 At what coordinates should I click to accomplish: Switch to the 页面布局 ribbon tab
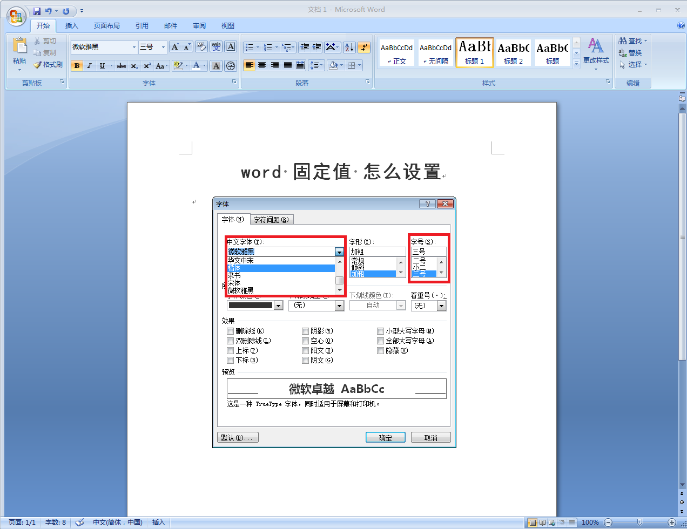click(106, 26)
